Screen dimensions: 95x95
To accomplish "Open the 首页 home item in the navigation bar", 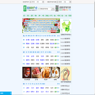I will pos(24,16).
